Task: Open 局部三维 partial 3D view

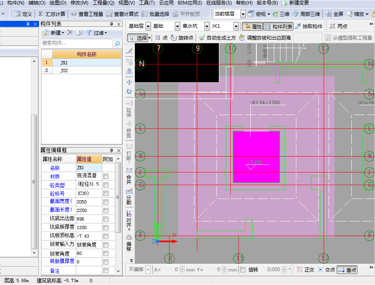Action: tap(307, 14)
